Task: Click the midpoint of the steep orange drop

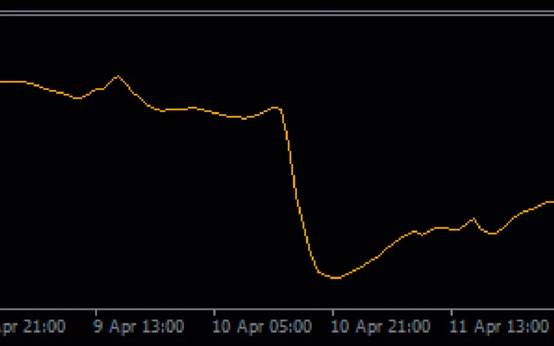Action: click(297, 194)
